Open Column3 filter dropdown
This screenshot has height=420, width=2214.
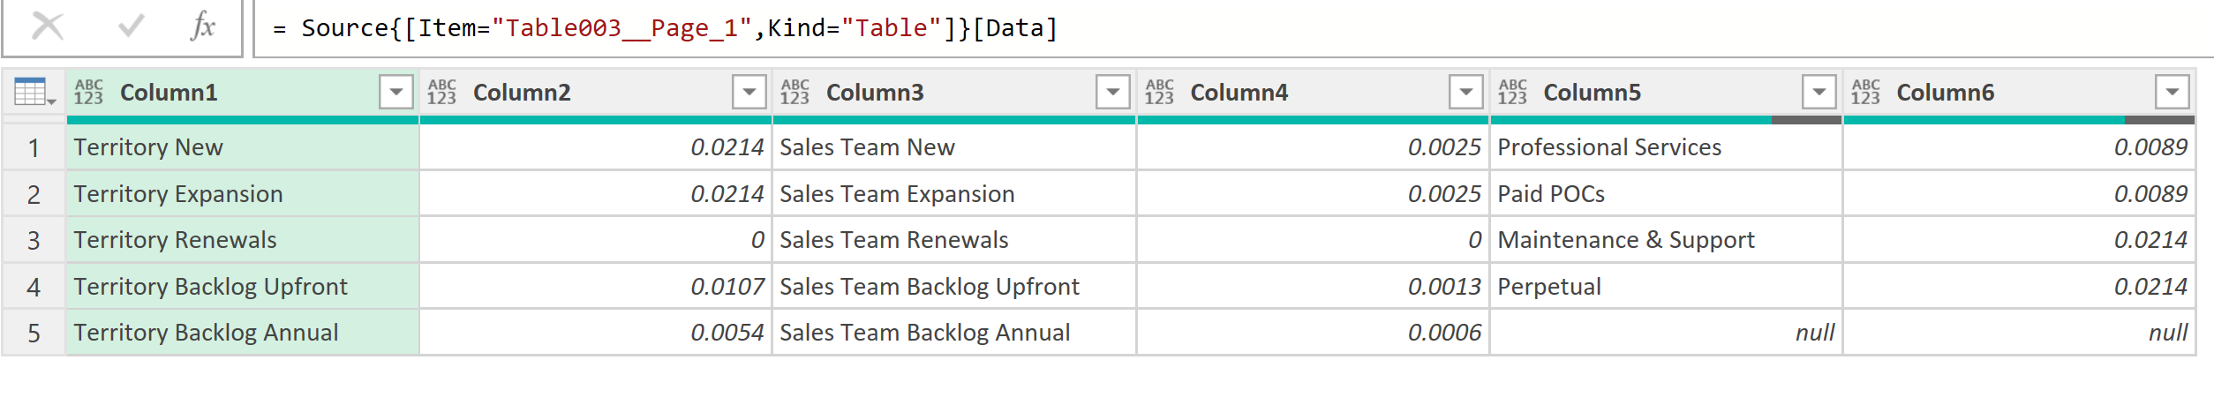click(x=1113, y=92)
